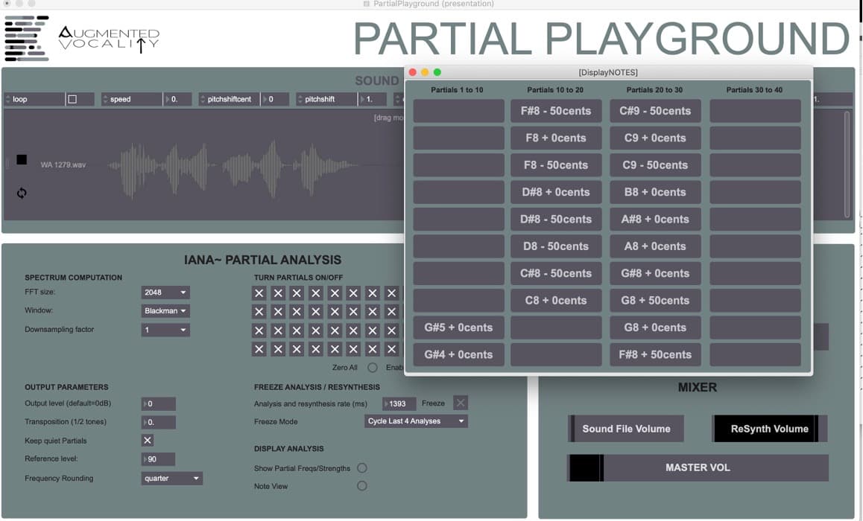Viewport: 863px width, 521px height.
Task: Click the pitchshiftcent value field
Action: tap(275, 100)
